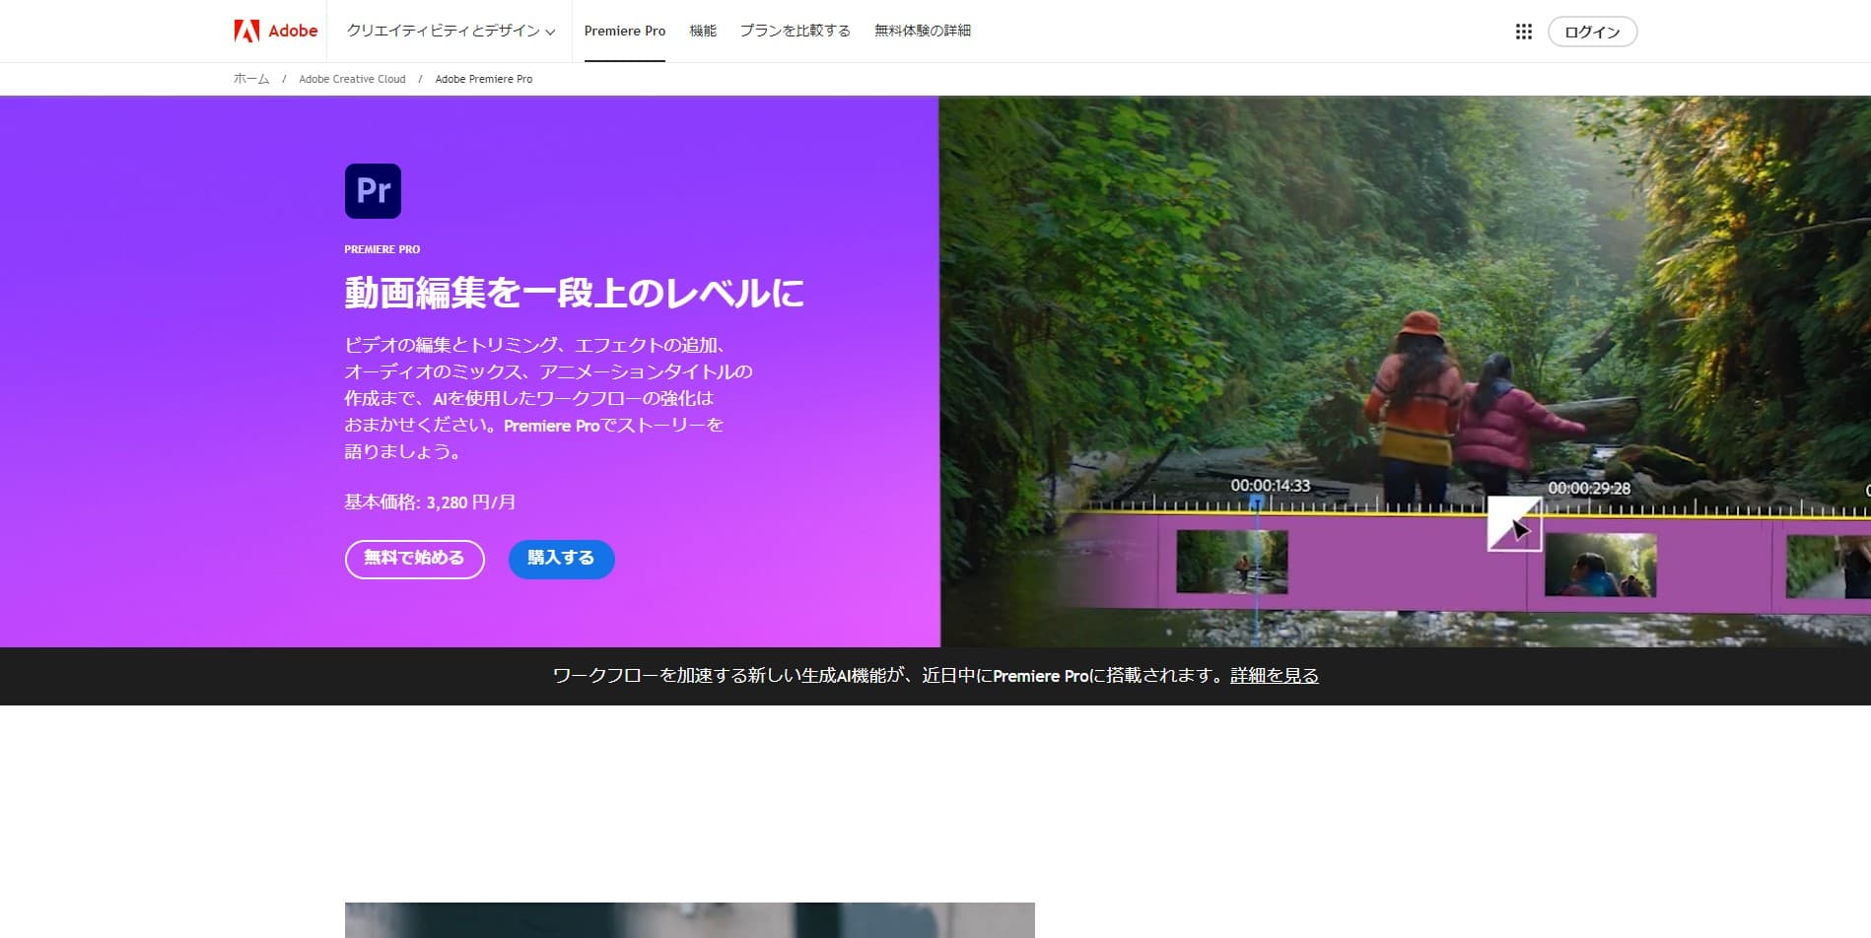Open the app launcher grid icon
The height and width of the screenshot is (938, 1871).
[1524, 31]
